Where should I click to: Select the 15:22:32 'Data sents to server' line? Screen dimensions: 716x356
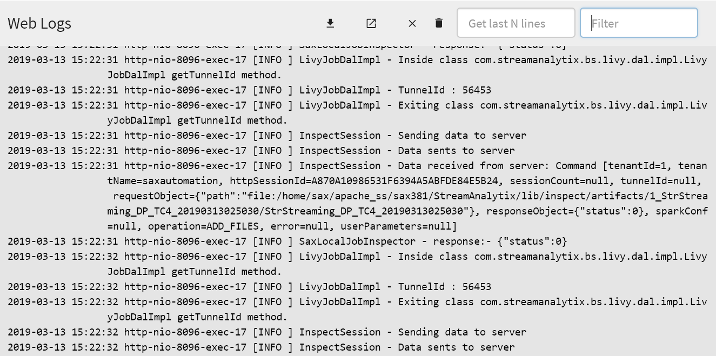(261, 347)
